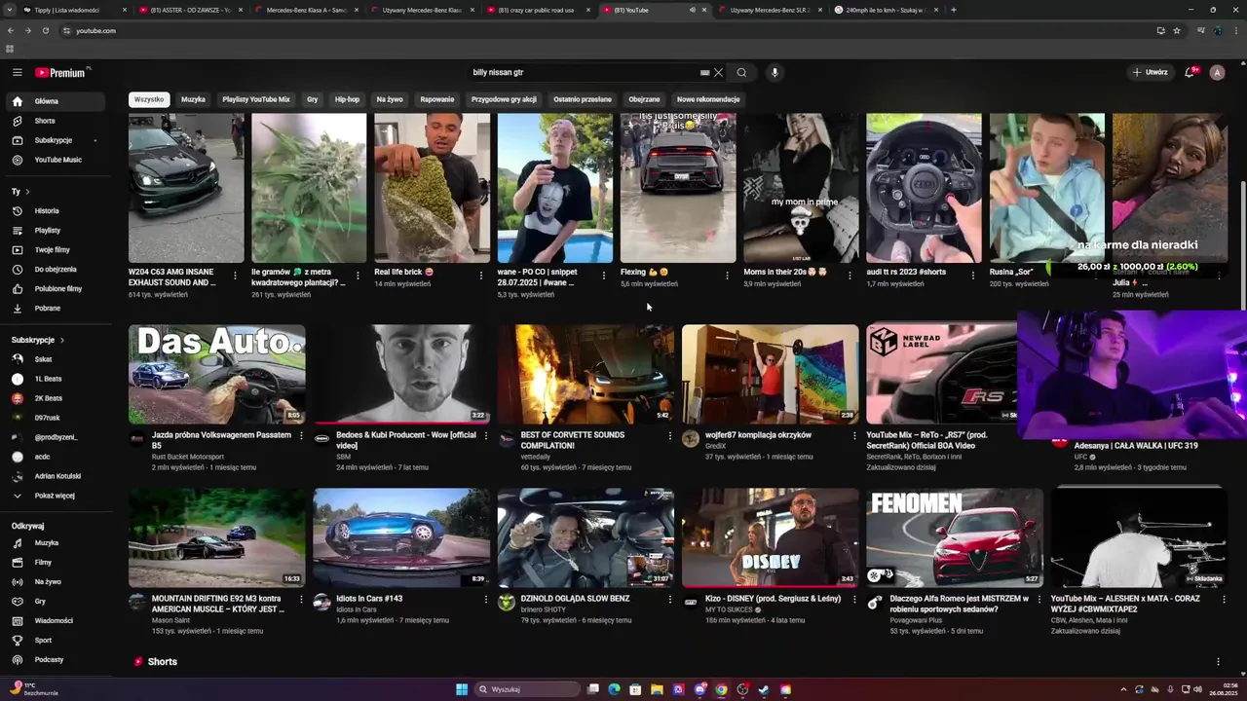
Task: Open video title Jazda próbna Volkswagenem Passatem B5
Action: pos(221,440)
